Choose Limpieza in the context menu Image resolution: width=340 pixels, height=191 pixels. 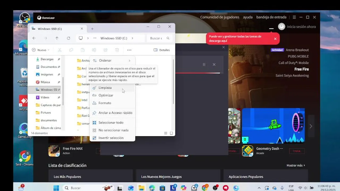(112, 88)
